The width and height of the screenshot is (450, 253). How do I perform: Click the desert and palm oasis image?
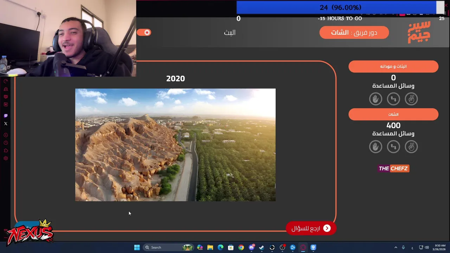pyautogui.click(x=175, y=145)
